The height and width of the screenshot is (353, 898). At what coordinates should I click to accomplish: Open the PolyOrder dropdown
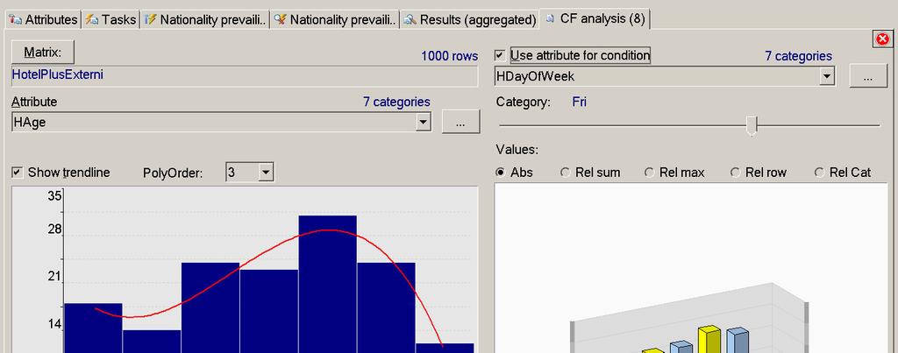point(266,173)
